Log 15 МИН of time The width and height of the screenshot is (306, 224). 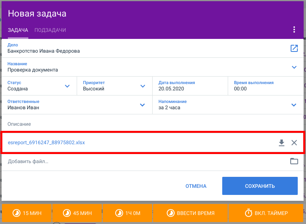pos(27,213)
